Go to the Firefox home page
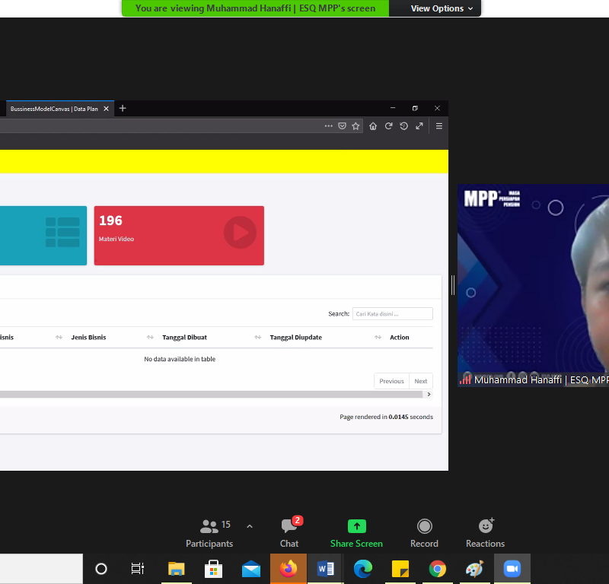The width and height of the screenshot is (609, 584). pyautogui.click(x=373, y=126)
